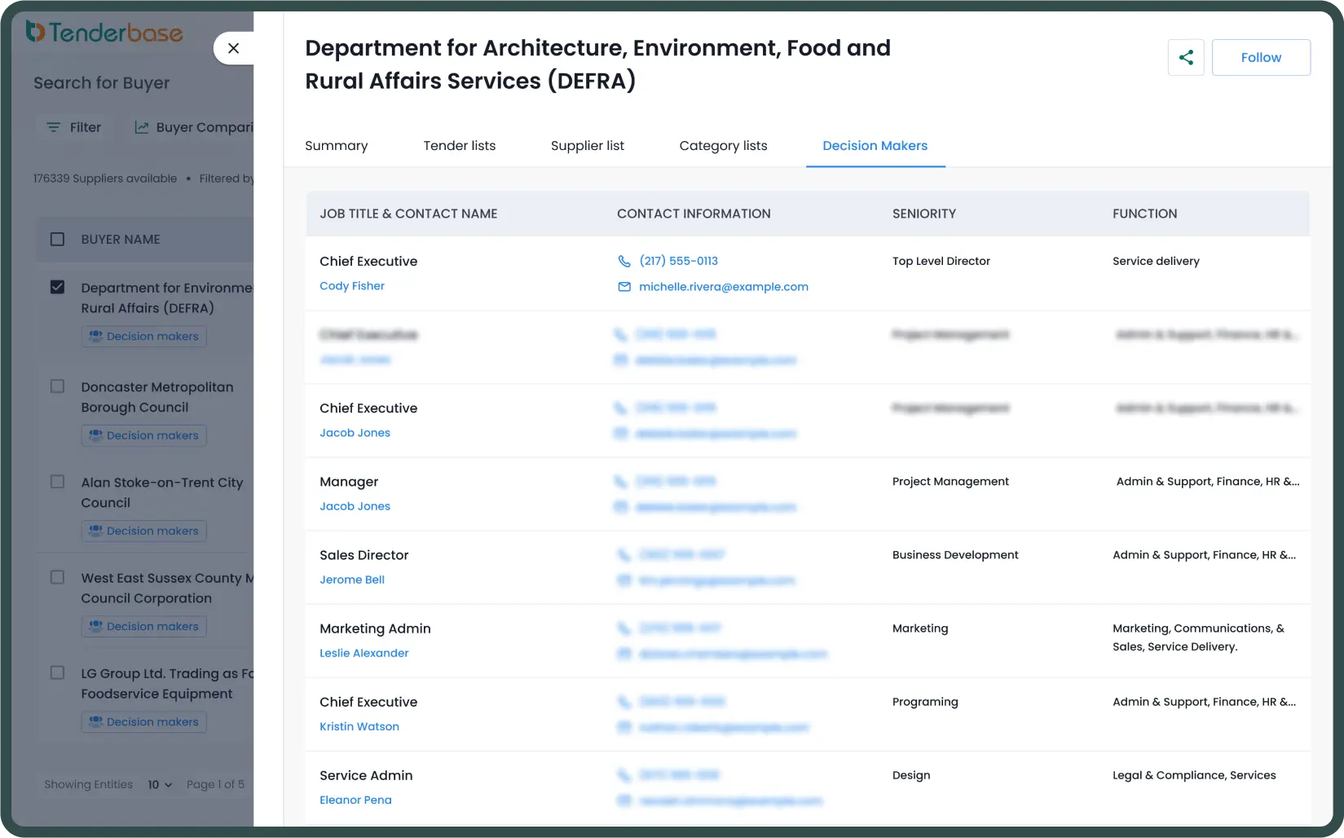Open Buyer Comparison chart icon
The image size is (1344, 838).
point(142,127)
